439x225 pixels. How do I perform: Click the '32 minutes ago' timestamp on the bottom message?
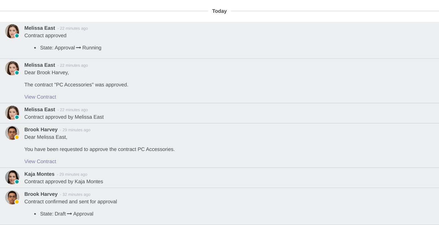(x=76, y=194)
